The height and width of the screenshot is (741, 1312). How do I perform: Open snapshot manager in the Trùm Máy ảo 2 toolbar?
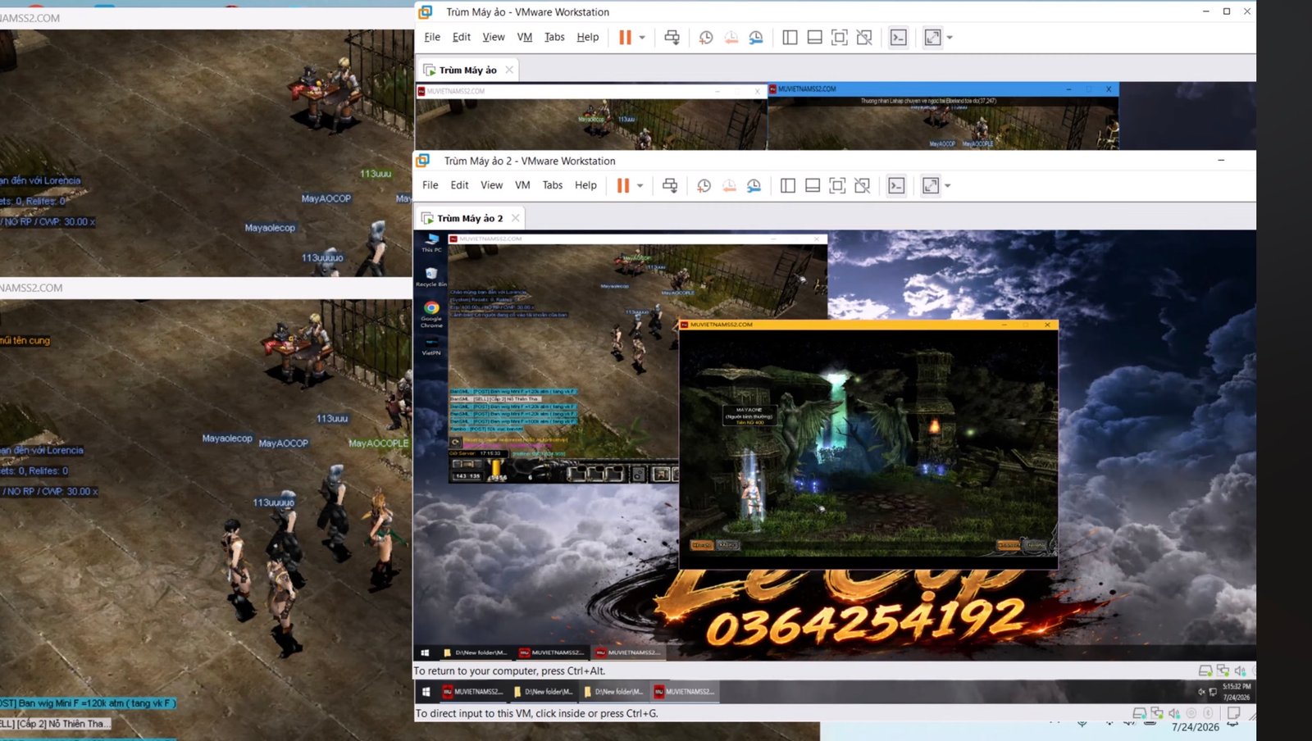(x=754, y=185)
